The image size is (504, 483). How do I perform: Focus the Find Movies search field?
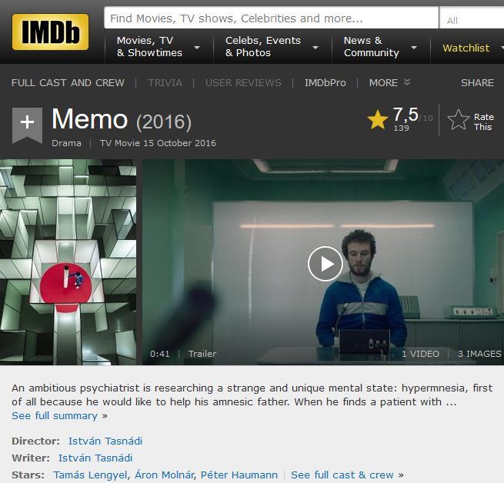[272, 18]
